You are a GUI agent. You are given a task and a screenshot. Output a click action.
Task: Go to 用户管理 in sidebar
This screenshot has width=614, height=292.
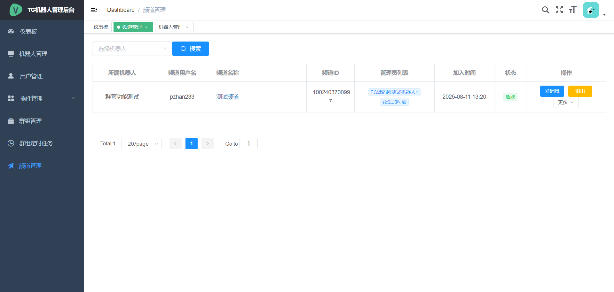pos(31,76)
